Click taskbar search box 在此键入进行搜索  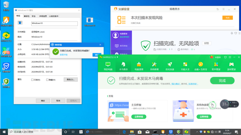pyautogui.click(x=35, y=132)
